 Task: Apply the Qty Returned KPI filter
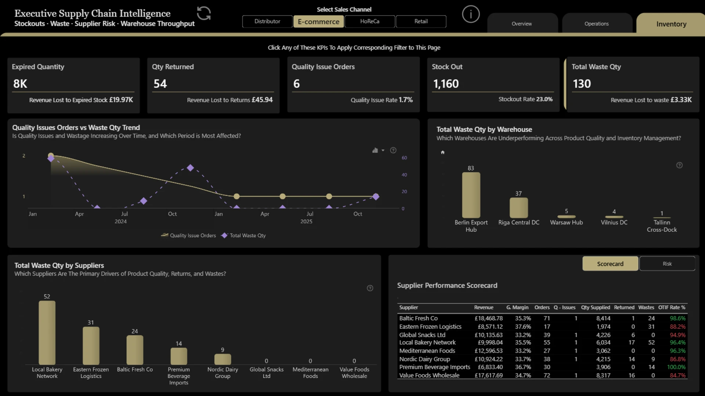[213, 85]
